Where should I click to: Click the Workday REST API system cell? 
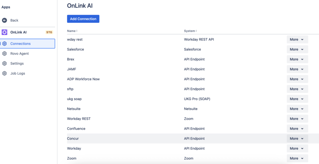(199, 39)
